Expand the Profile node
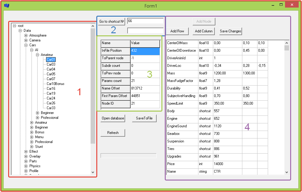This screenshot has width=302, height=192. (26, 171)
